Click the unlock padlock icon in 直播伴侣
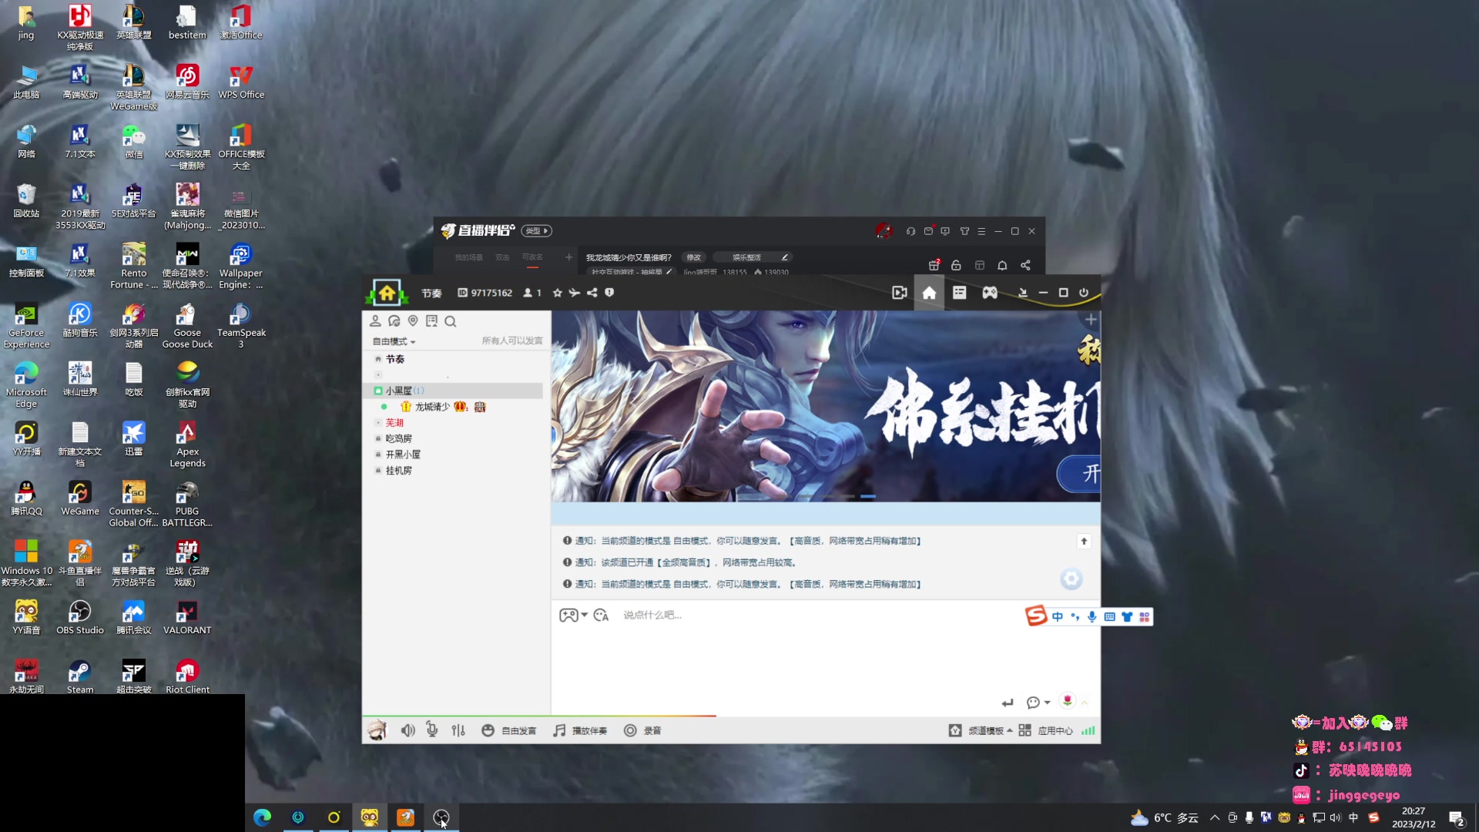Viewport: 1479px width, 832px height. pyautogui.click(x=956, y=265)
